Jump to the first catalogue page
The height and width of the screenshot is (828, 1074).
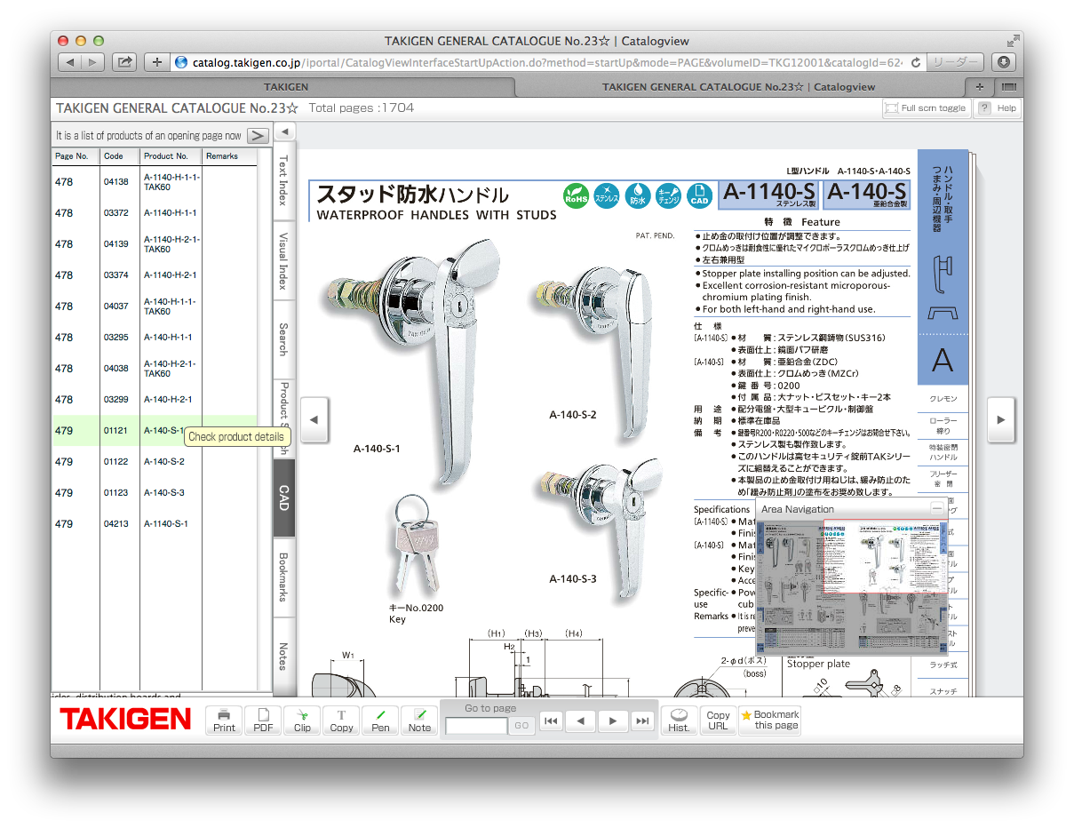(551, 721)
